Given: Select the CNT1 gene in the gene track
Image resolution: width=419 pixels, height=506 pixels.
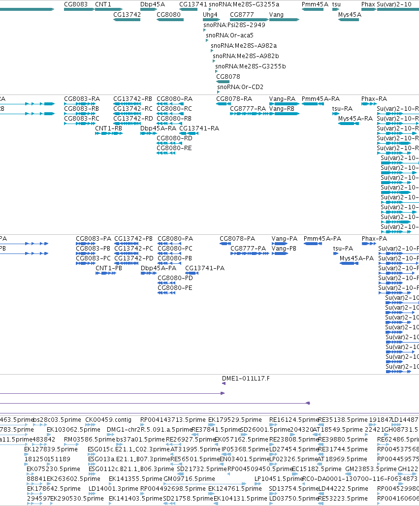Looking at the screenshot, I should click(109, 9).
